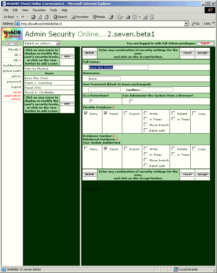The width and height of the screenshot is (217, 273).
Task: Check Deny under Database Number section
Action: click(86, 148)
